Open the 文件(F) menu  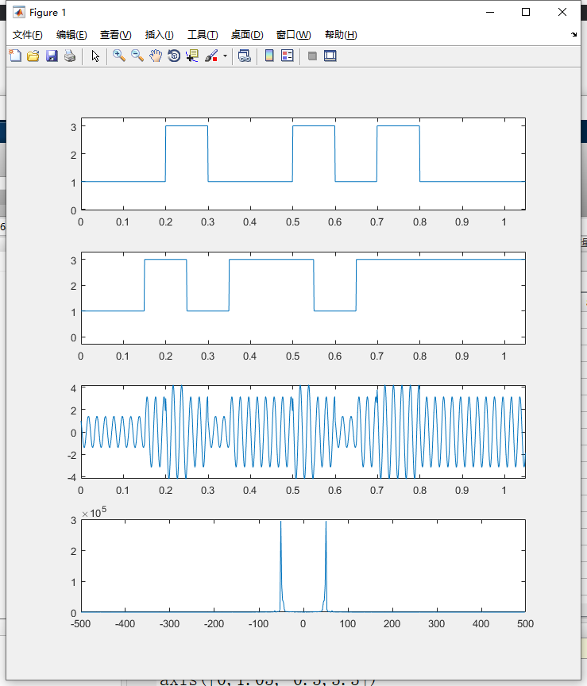point(28,35)
